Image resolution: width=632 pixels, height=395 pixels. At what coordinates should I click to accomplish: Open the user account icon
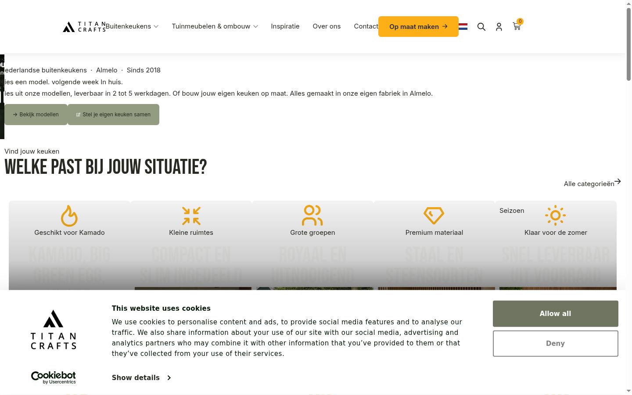pos(499,27)
